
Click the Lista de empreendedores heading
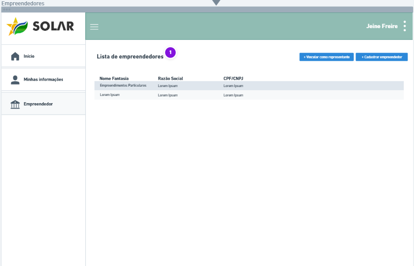(x=130, y=57)
